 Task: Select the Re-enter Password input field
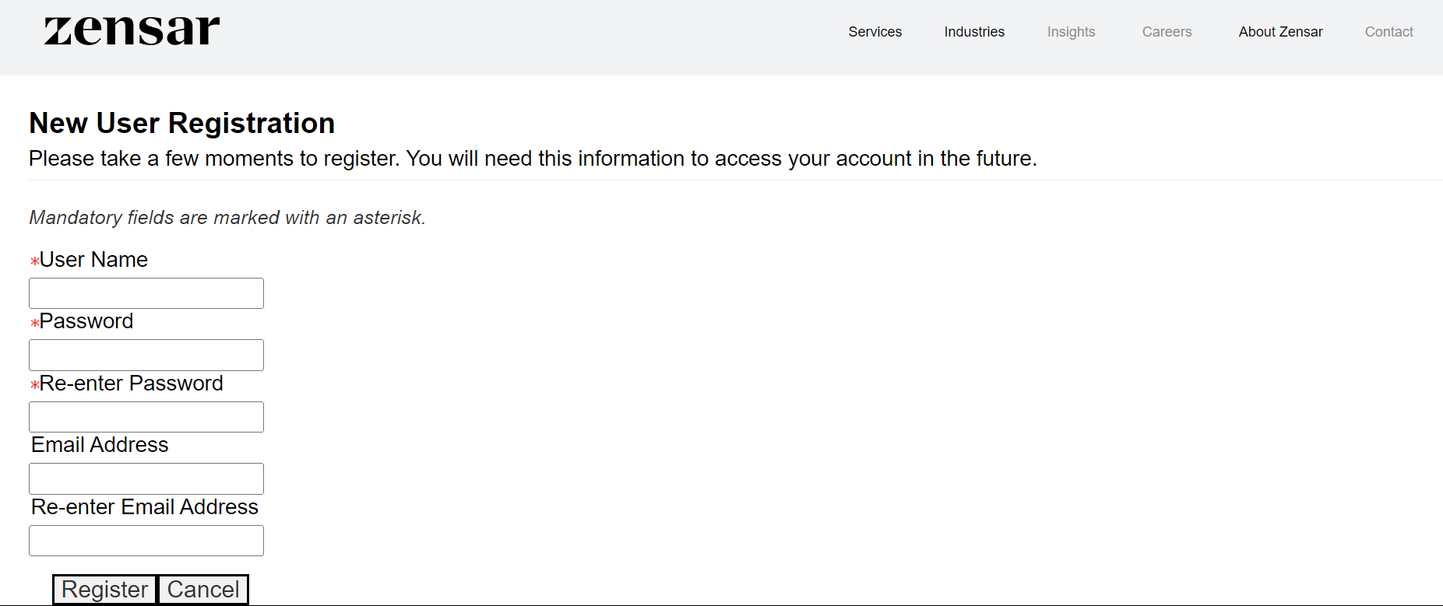click(x=146, y=417)
